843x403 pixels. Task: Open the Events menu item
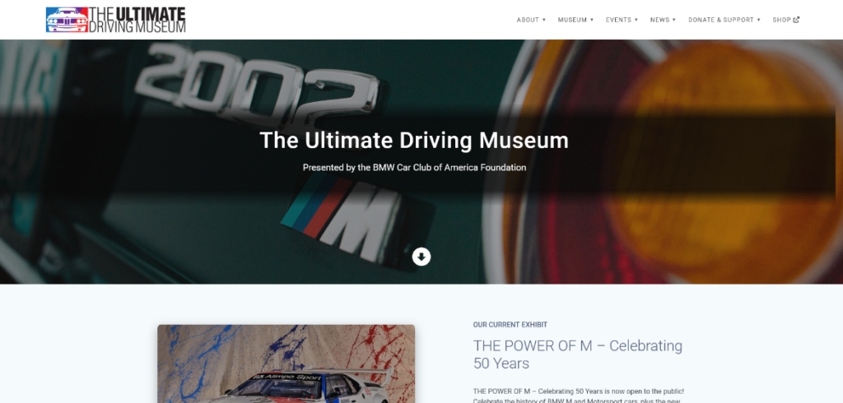pos(619,20)
